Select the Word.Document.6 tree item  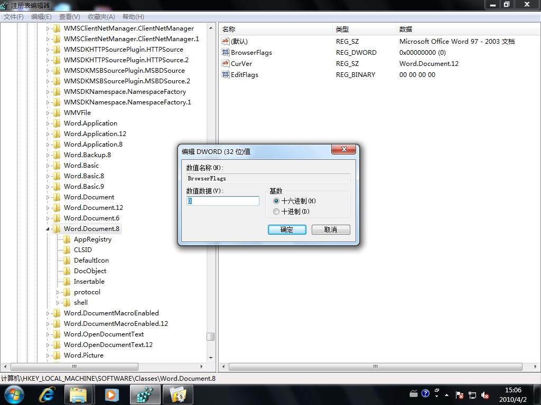[x=91, y=218]
